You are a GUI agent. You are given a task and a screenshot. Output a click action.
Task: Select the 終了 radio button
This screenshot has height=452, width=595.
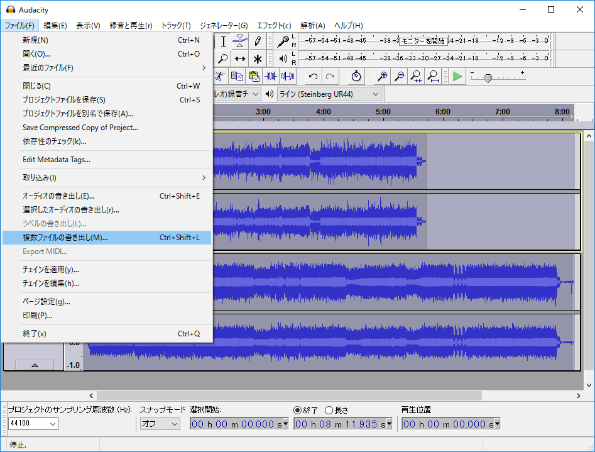pyautogui.click(x=298, y=411)
